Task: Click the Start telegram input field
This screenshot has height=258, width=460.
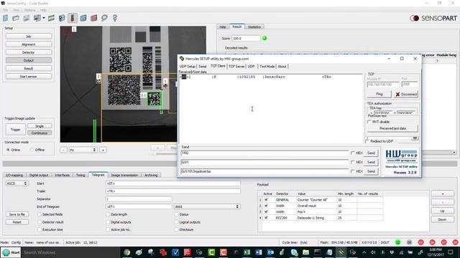Action: coord(172,183)
